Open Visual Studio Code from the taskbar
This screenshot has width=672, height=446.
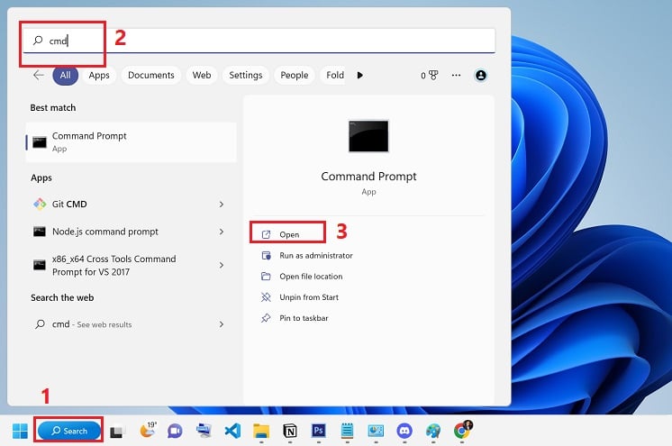232,431
